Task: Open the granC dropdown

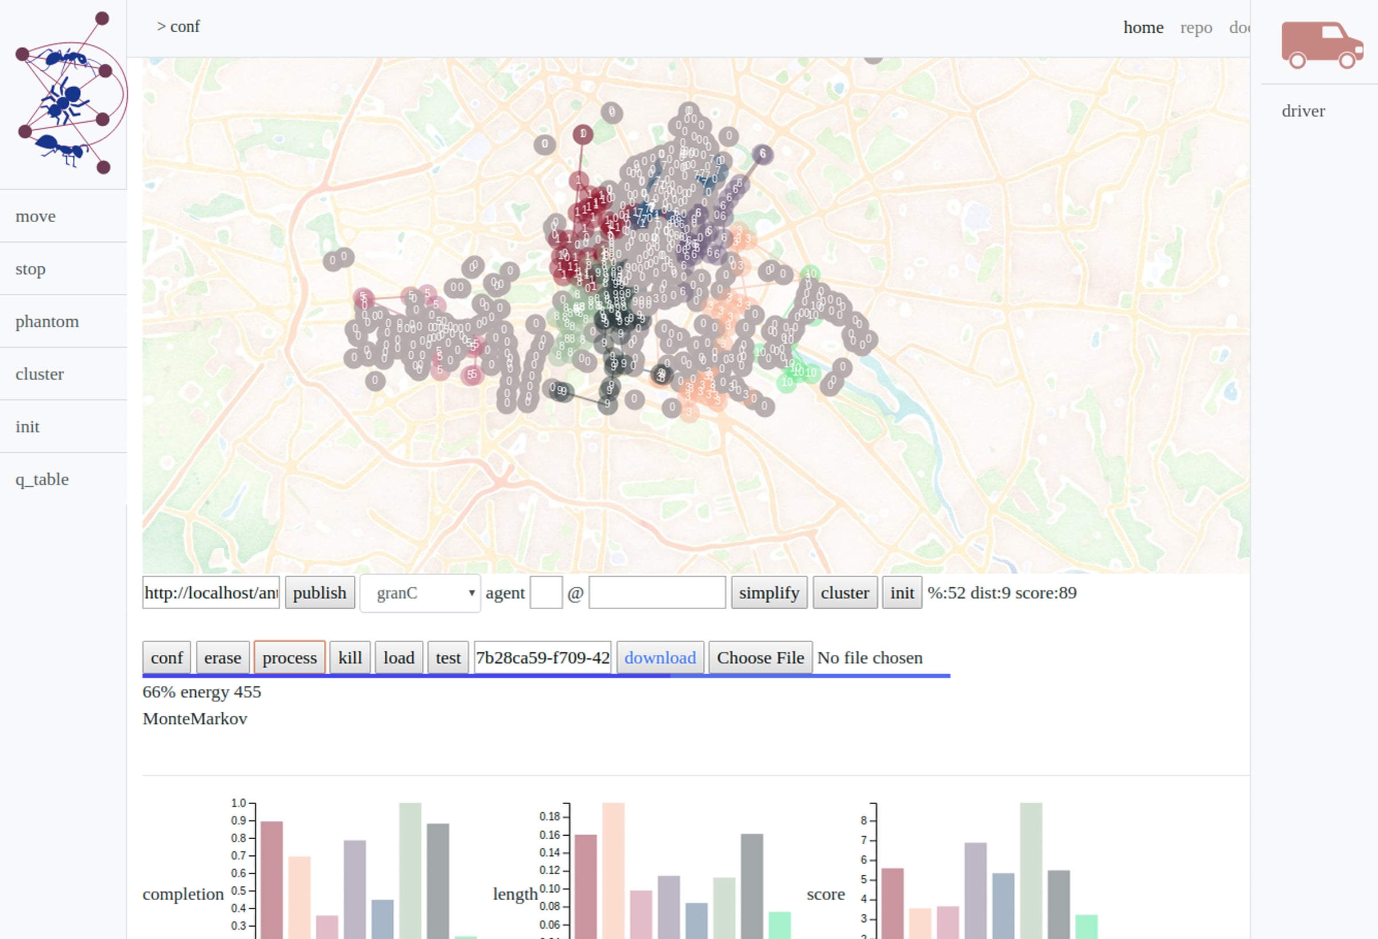Action: 420,593
